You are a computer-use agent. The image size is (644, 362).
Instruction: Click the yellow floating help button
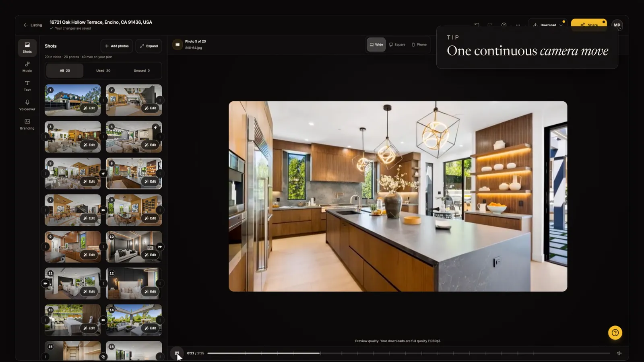[615, 333]
